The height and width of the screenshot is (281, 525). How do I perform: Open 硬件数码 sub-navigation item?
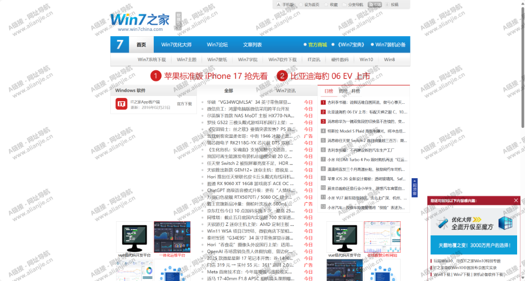[340, 60]
